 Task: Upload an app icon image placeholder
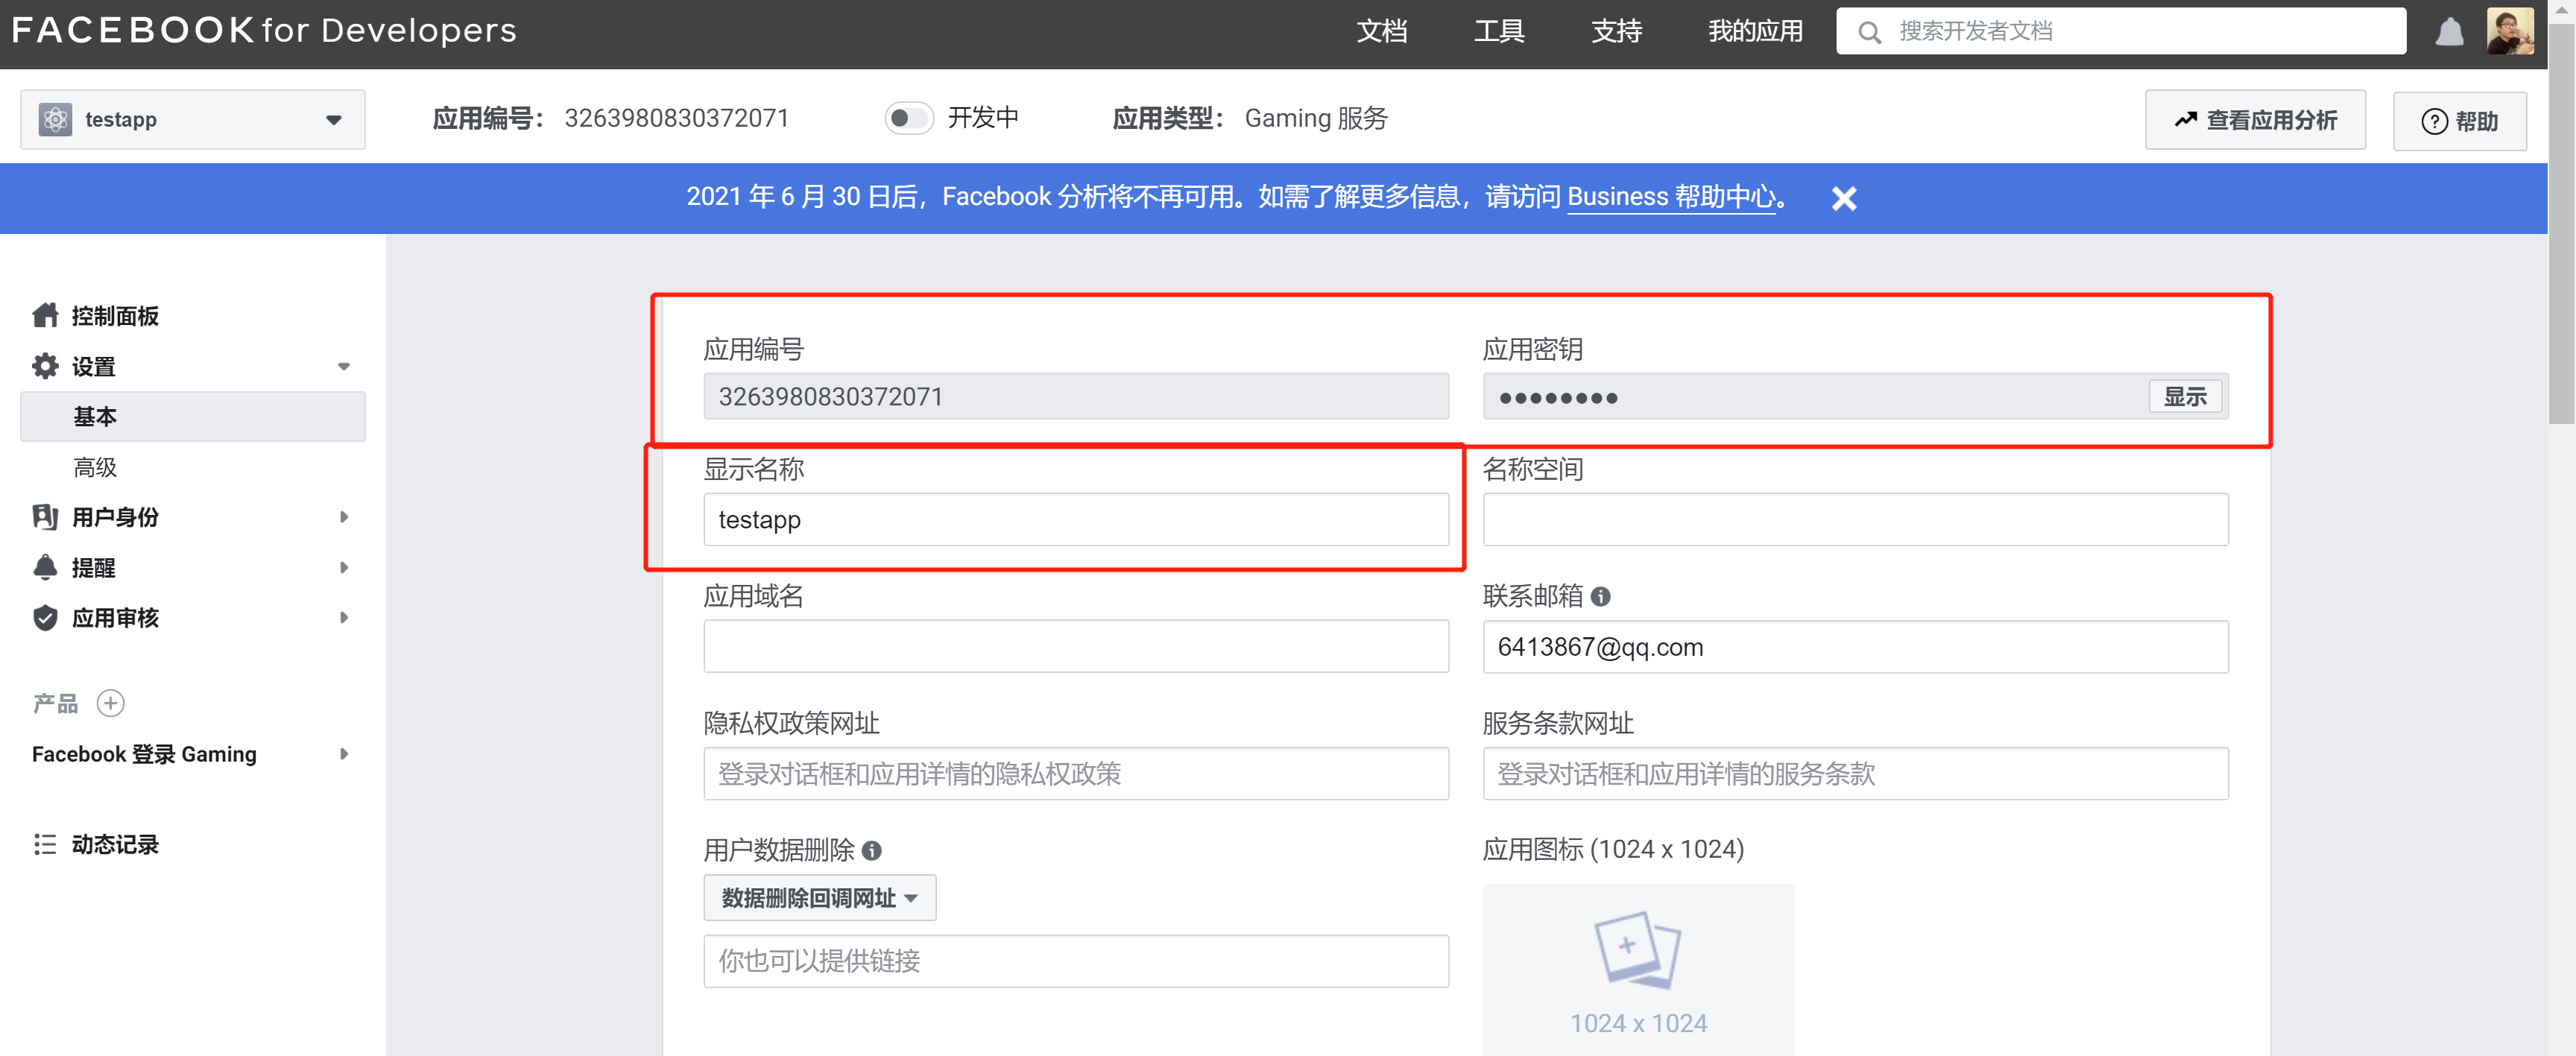1638,969
